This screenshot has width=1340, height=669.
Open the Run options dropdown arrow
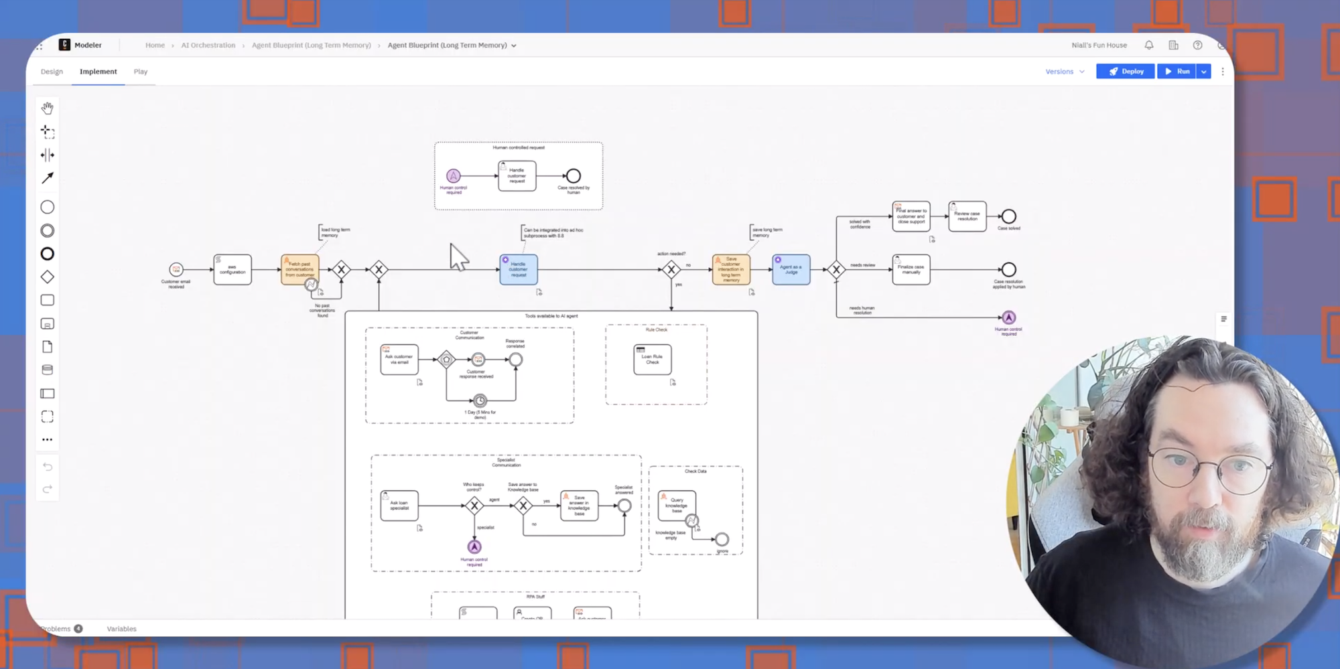[1204, 72]
